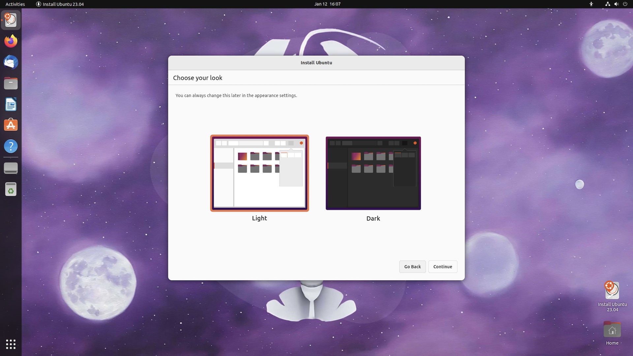633x356 pixels.
Task: Go Back to the previous step
Action: (x=412, y=267)
